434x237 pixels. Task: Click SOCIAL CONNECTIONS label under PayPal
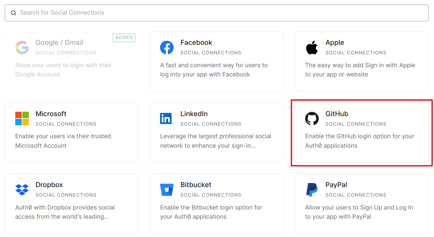click(356, 195)
